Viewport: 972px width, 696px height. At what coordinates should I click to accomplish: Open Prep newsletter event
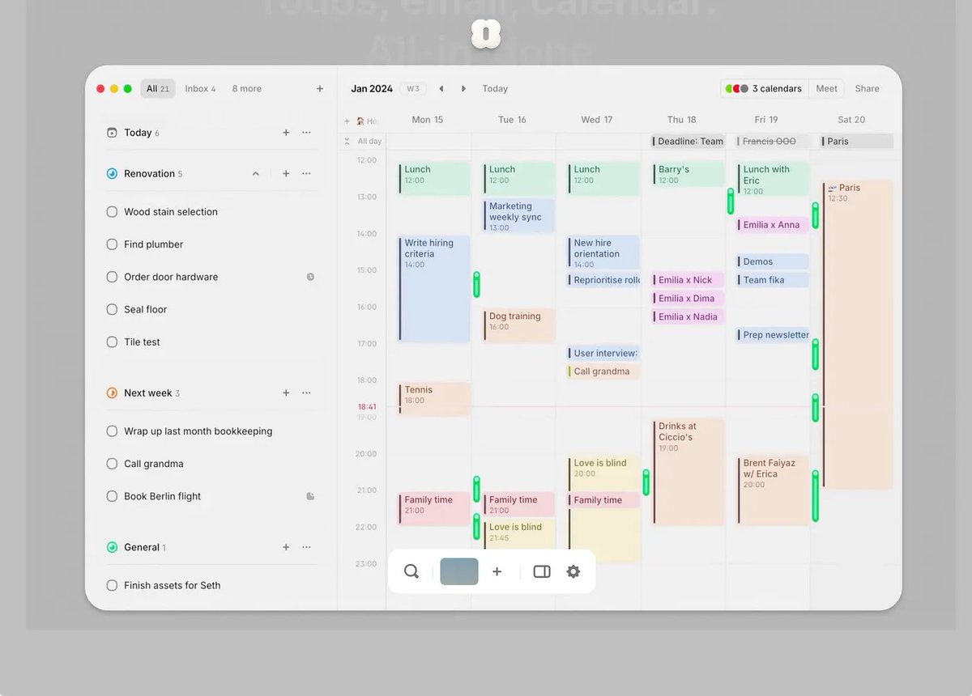pos(773,335)
